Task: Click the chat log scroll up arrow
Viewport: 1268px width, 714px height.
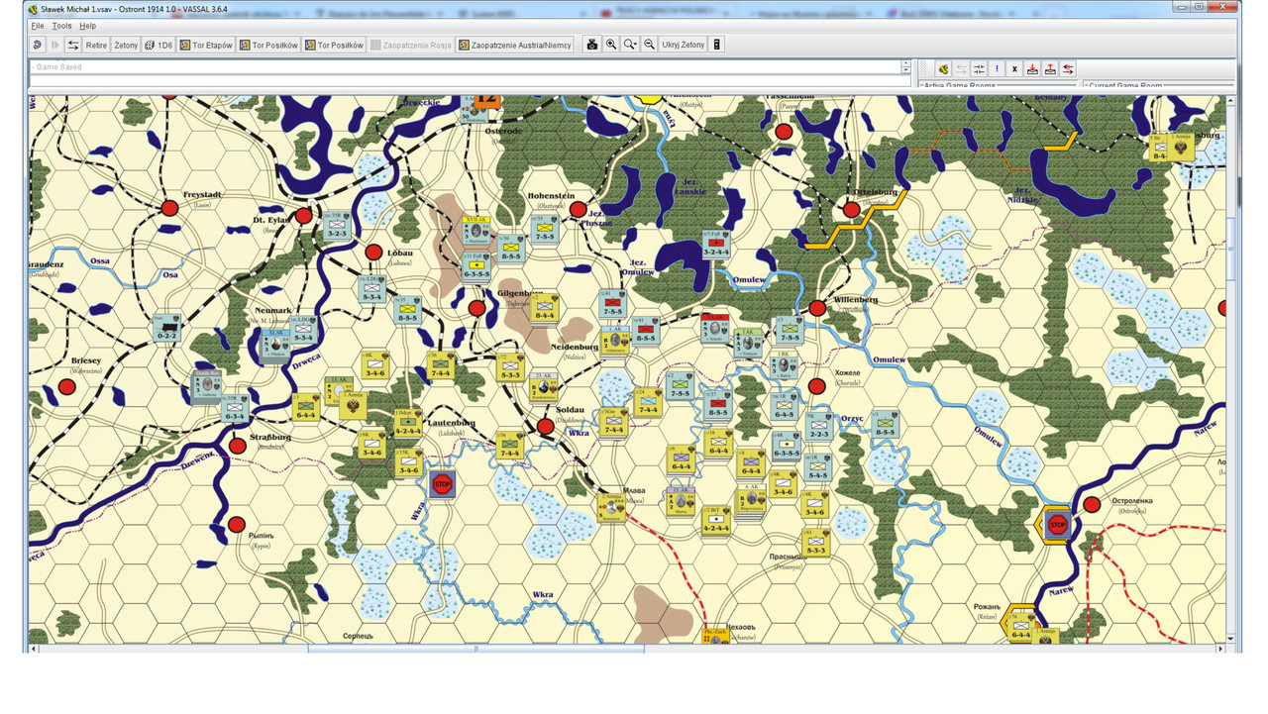Action: pyautogui.click(x=905, y=63)
